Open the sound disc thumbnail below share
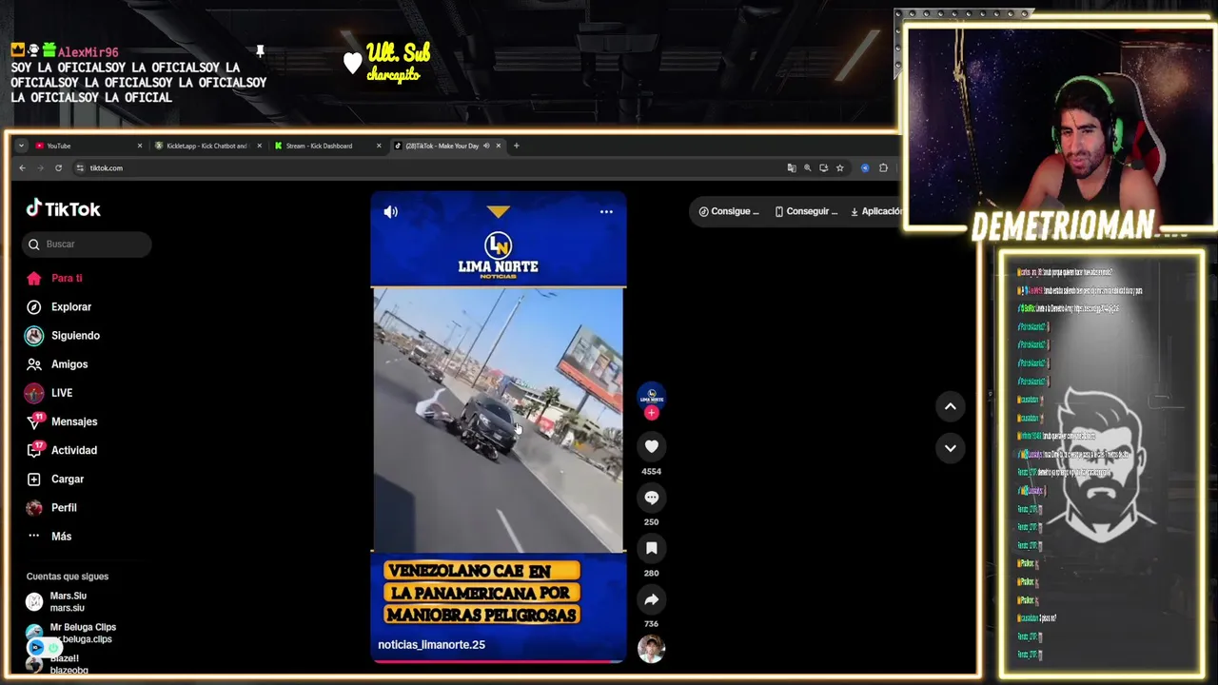Image resolution: width=1218 pixels, height=685 pixels. (x=652, y=649)
